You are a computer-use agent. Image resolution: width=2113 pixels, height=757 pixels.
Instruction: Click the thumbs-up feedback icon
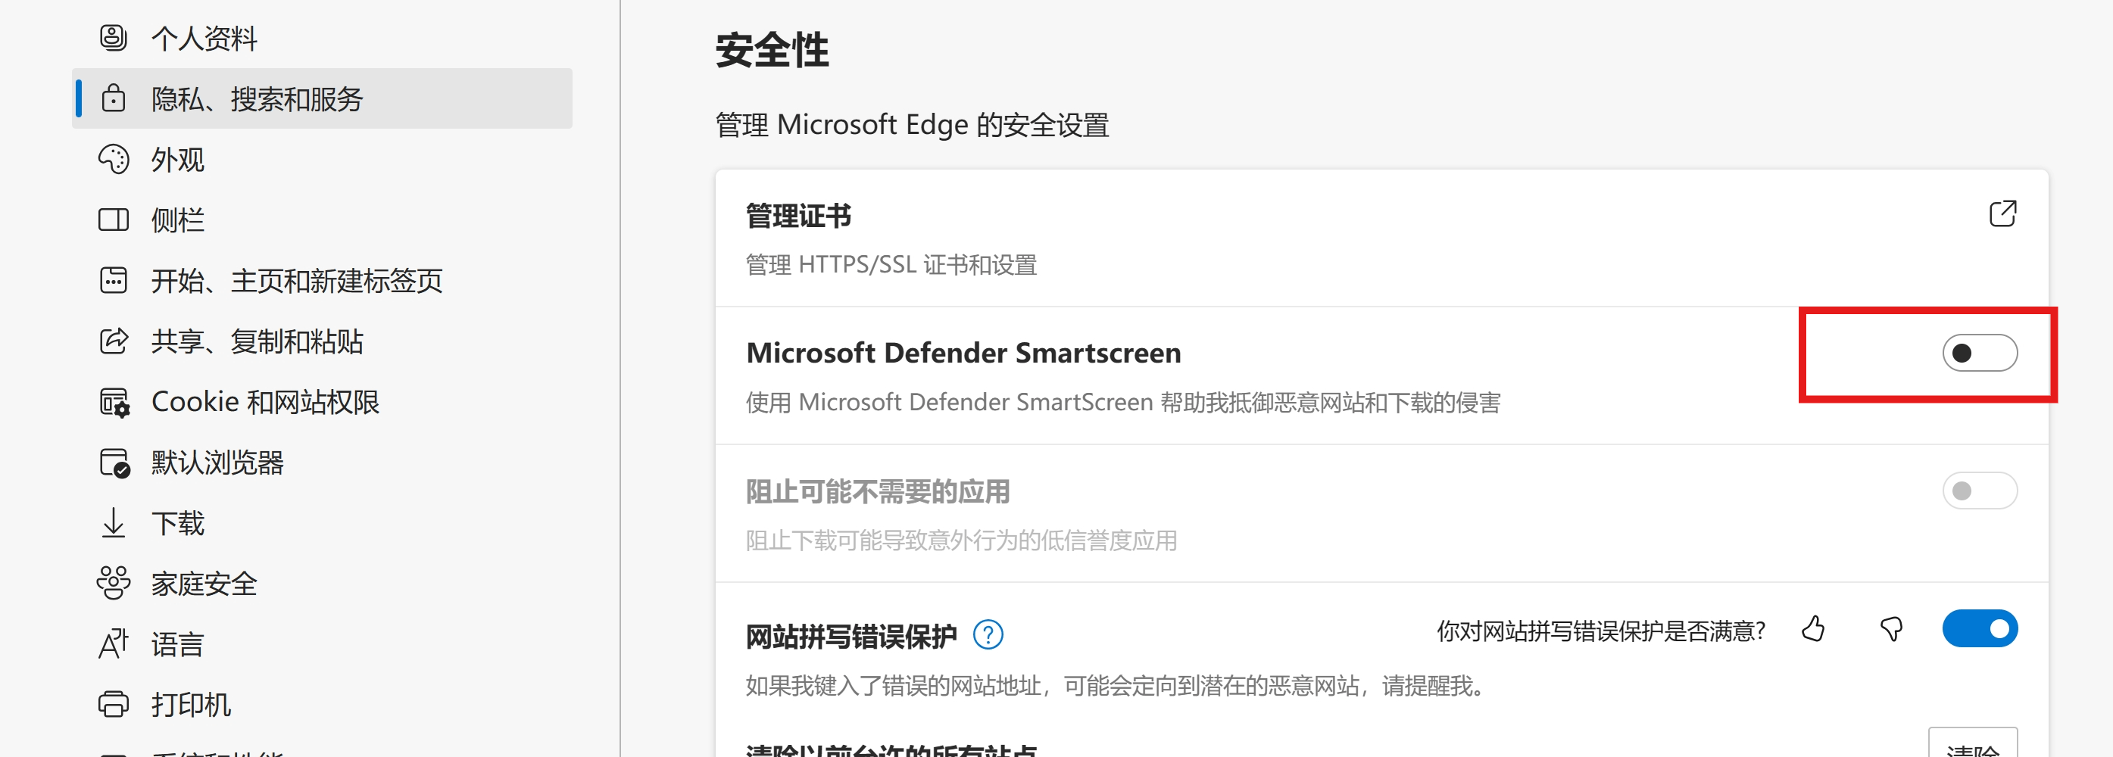pyautogui.click(x=1813, y=629)
